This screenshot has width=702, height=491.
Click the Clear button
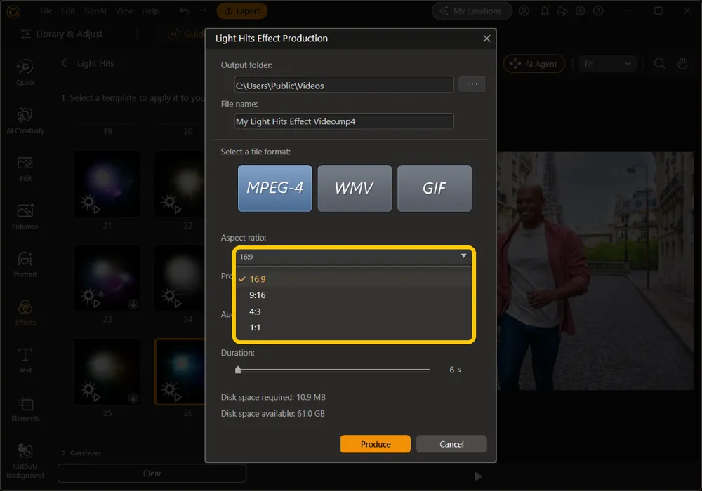[152, 473]
